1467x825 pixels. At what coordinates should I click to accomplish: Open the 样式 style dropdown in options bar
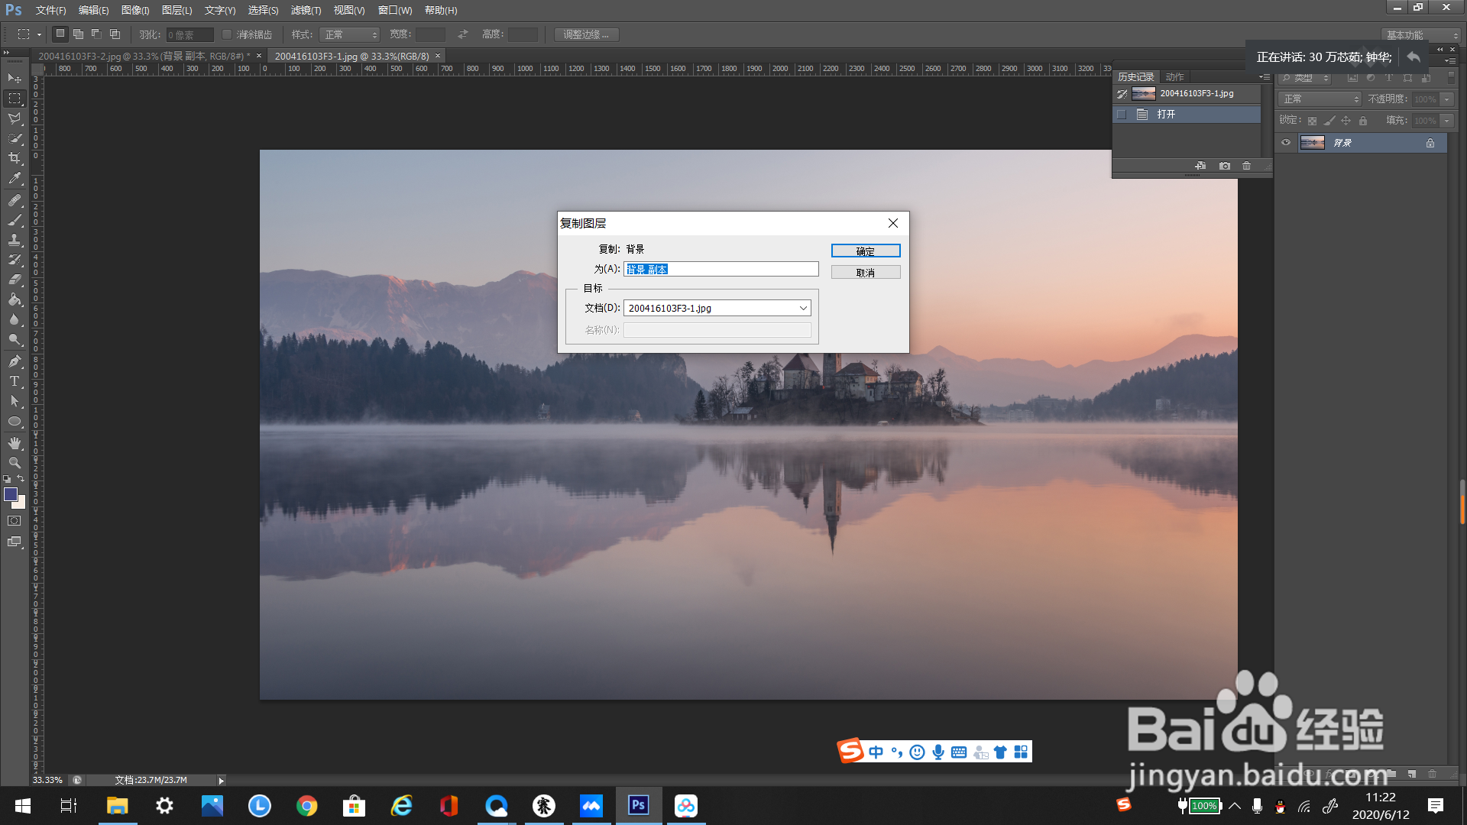point(350,34)
